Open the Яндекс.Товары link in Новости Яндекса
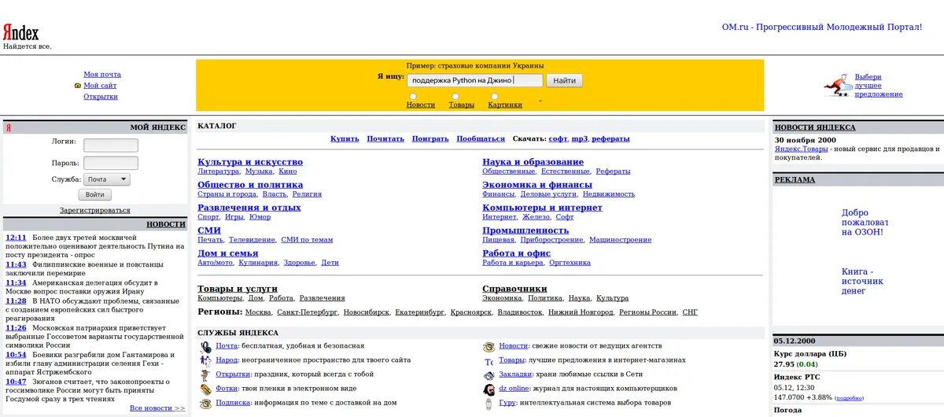The height and width of the screenshot is (417, 944). pyautogui.click(x=801, y=149)
